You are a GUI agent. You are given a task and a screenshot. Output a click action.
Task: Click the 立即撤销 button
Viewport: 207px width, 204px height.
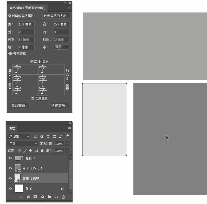point(20,106)
